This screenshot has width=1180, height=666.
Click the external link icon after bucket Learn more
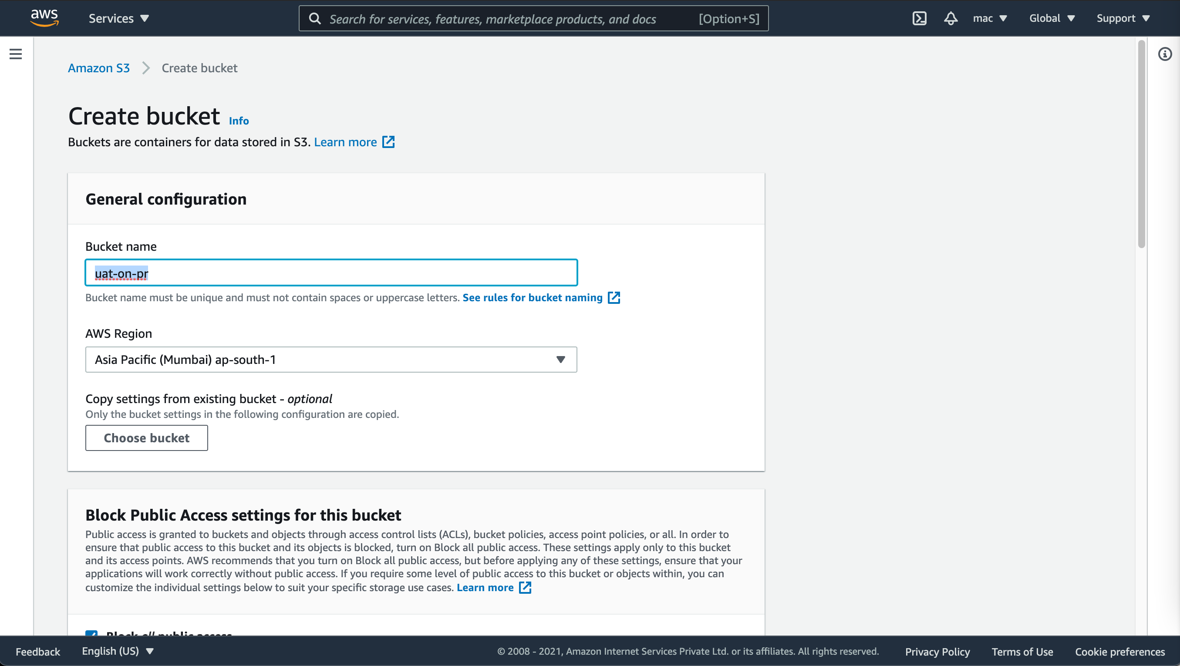click(x=388, y=142)
